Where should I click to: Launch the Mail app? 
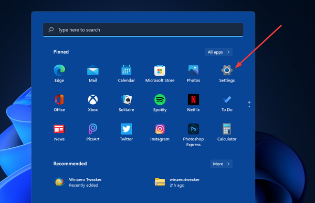(x=93, y=73)
